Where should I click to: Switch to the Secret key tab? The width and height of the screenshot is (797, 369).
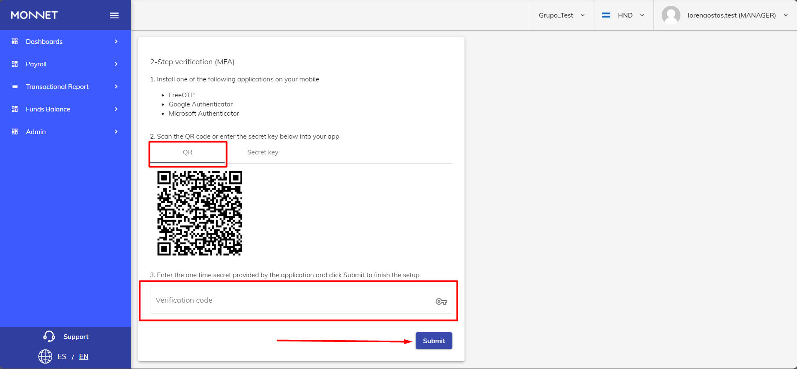tap(263, 152)
